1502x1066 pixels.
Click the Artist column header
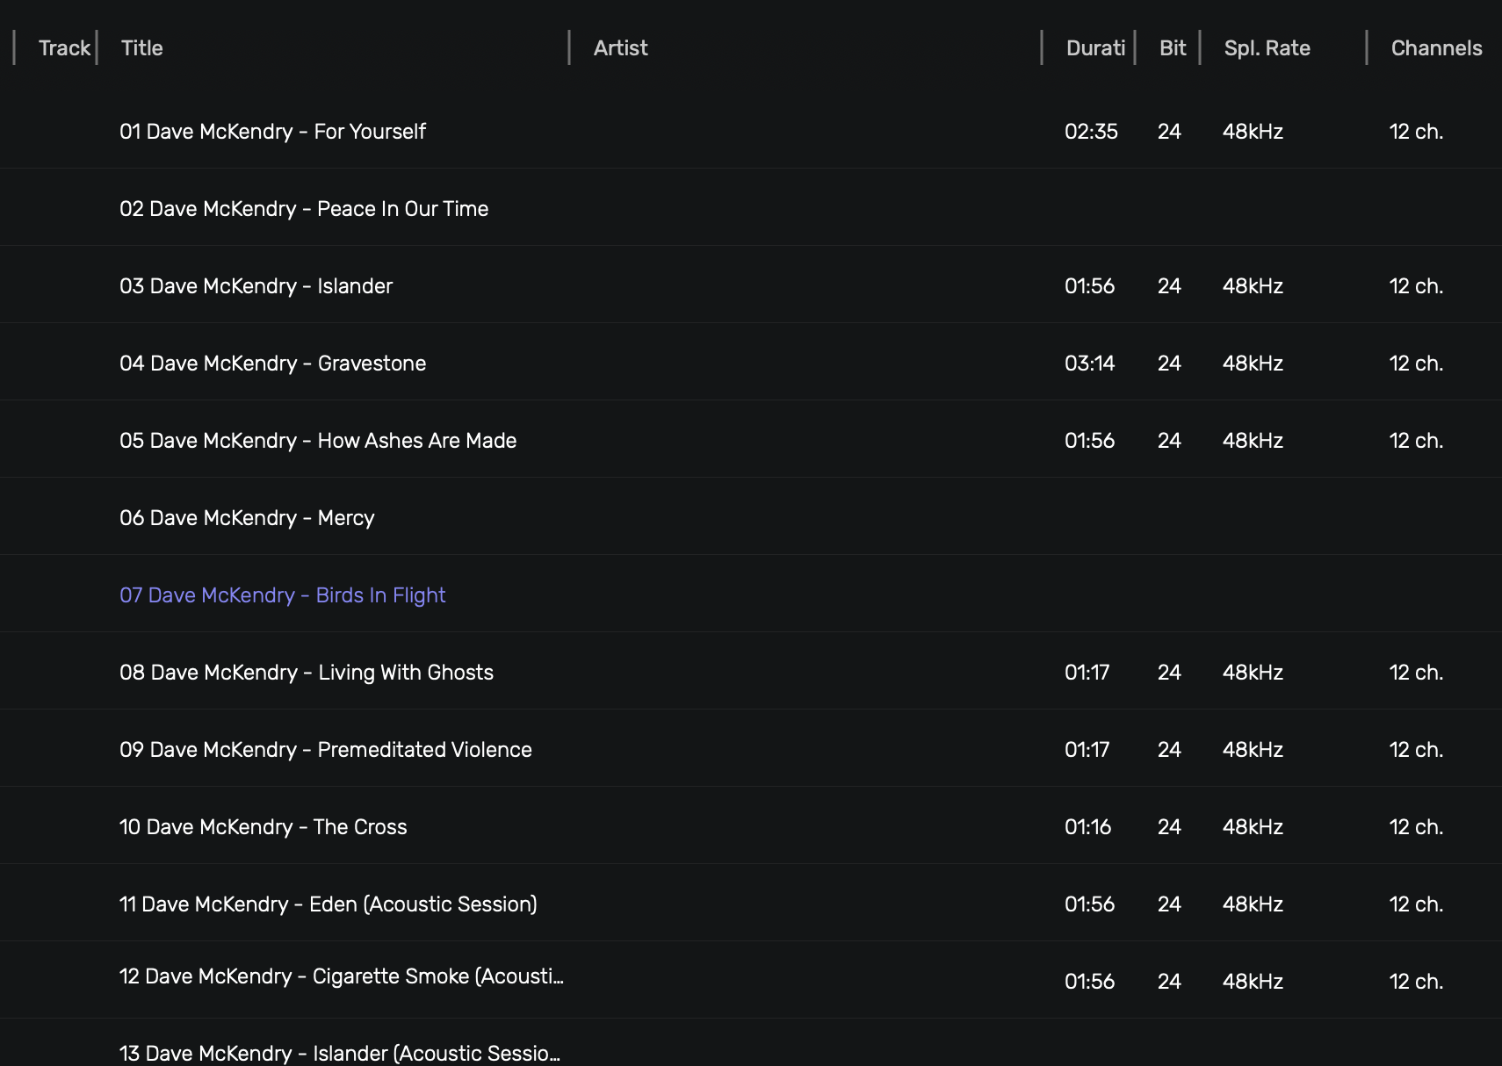pos(621,48)
